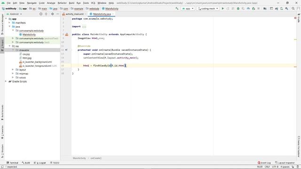Click '4 spaces' indent setting in status bar
This screenshot has height=169, width=301.
285,167
